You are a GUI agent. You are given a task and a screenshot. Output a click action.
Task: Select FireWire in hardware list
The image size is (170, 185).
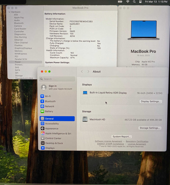(x=19, y=45)
